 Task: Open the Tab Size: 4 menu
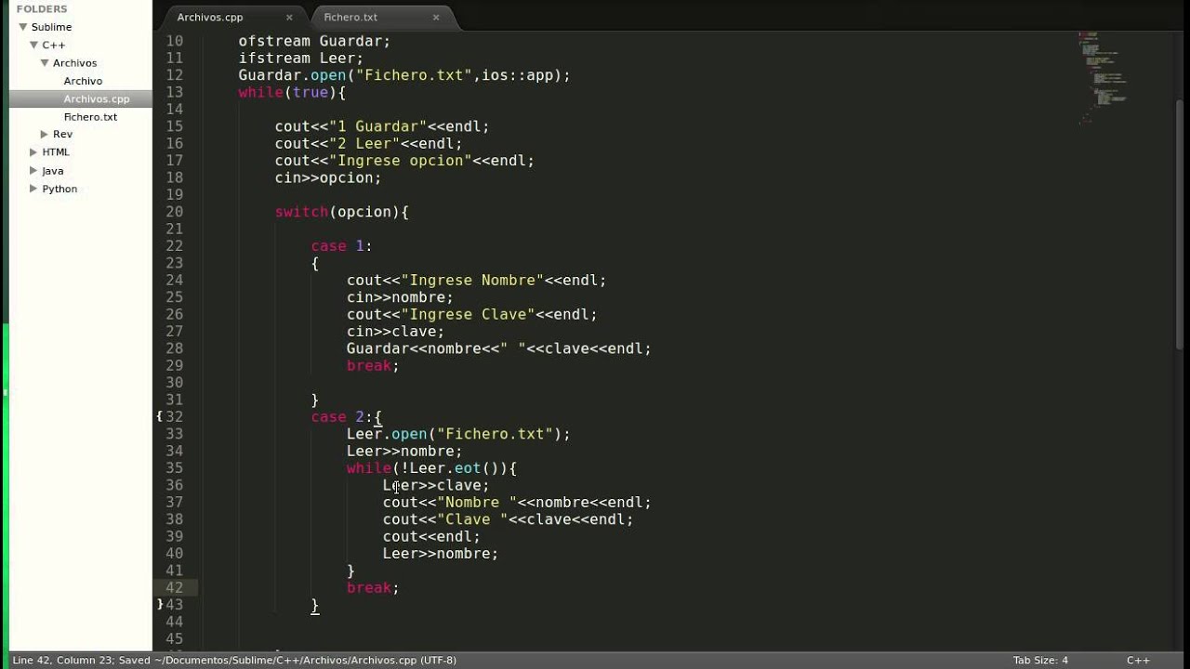click(1040, 661)
